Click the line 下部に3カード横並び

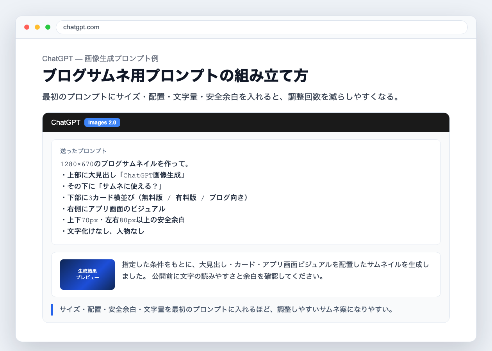point(155,197)
